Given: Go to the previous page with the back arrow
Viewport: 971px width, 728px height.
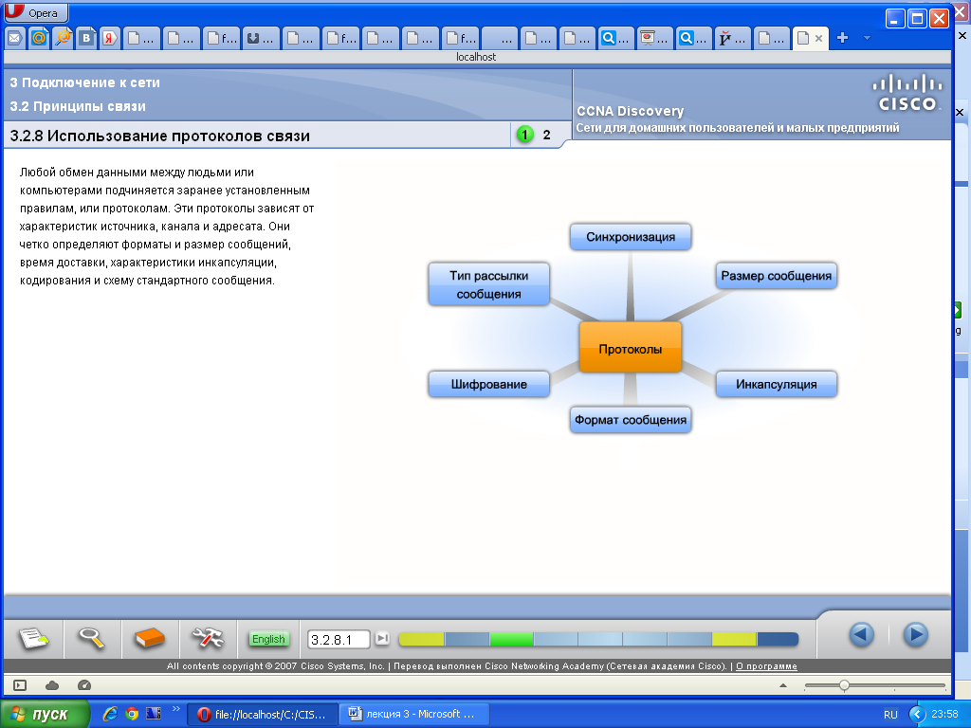Looking at the screenshot, I should point(861,634).
